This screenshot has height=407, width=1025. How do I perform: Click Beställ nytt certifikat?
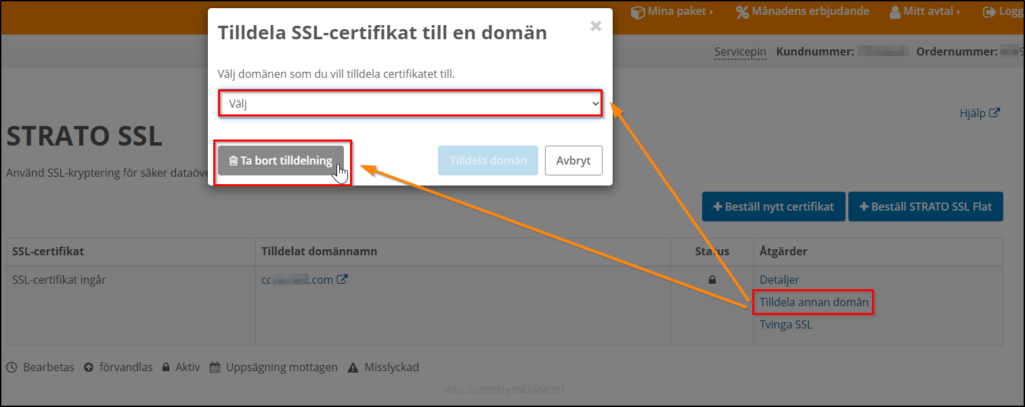coord(773,207)
